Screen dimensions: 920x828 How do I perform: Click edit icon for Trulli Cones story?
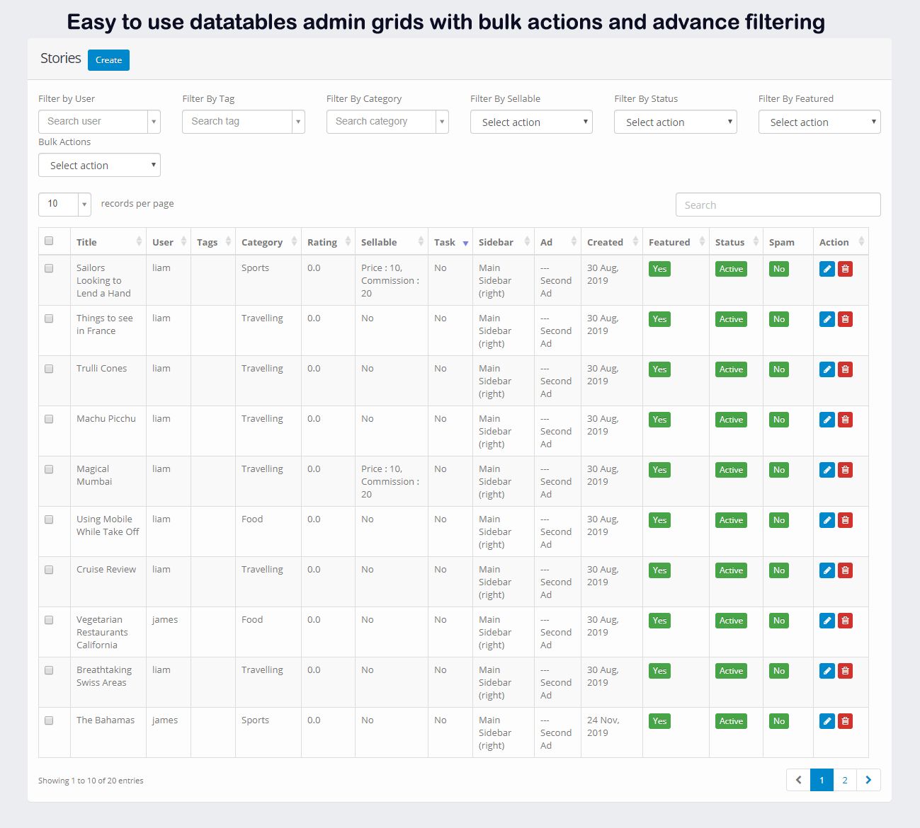tap(827, 369)
